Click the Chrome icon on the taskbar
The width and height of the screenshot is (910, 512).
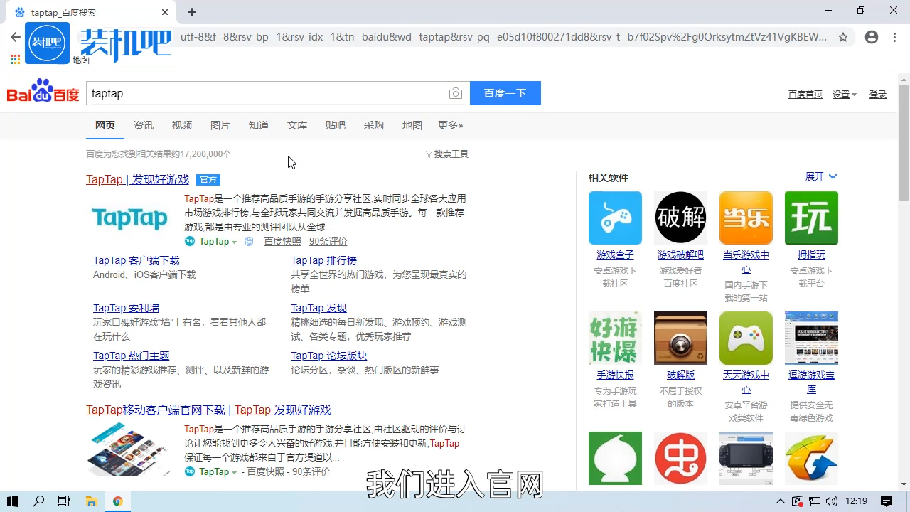[118, 501]
